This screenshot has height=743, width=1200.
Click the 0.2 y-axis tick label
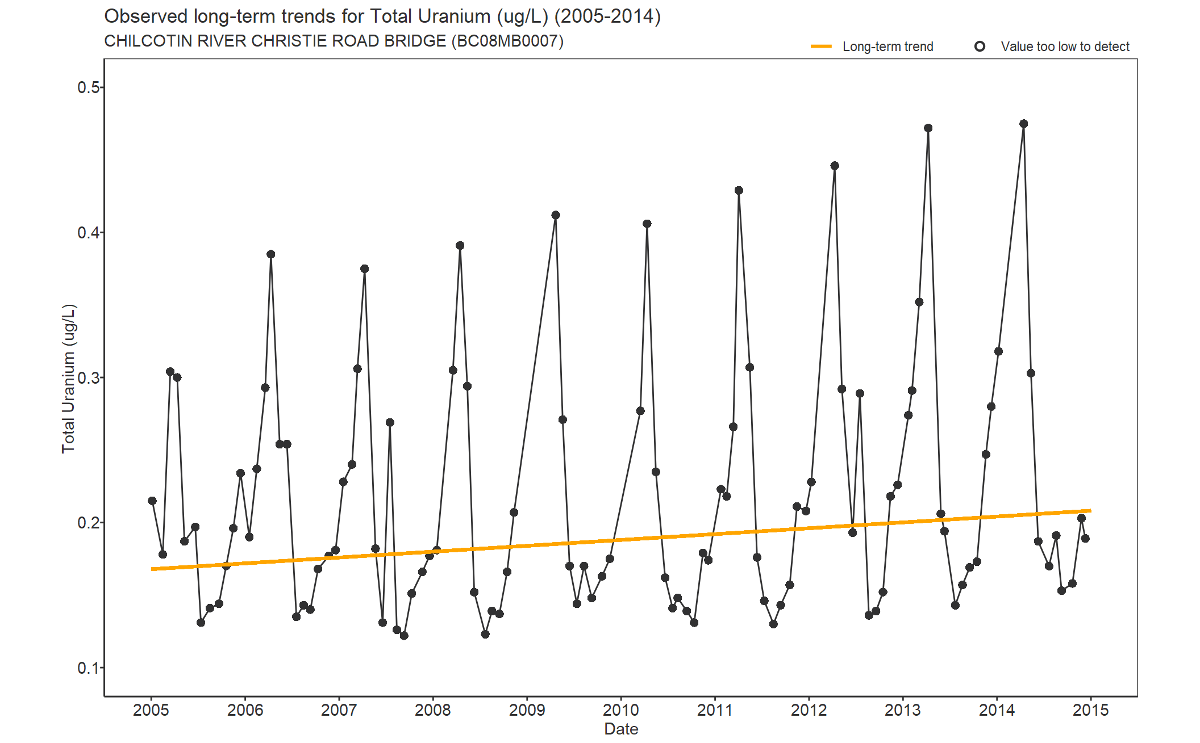(88, 523)
